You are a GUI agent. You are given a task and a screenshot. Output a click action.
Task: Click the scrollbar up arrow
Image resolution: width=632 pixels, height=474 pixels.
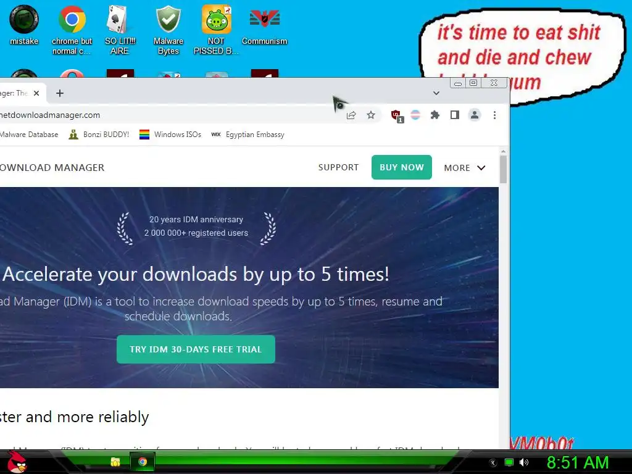point(503,151)
